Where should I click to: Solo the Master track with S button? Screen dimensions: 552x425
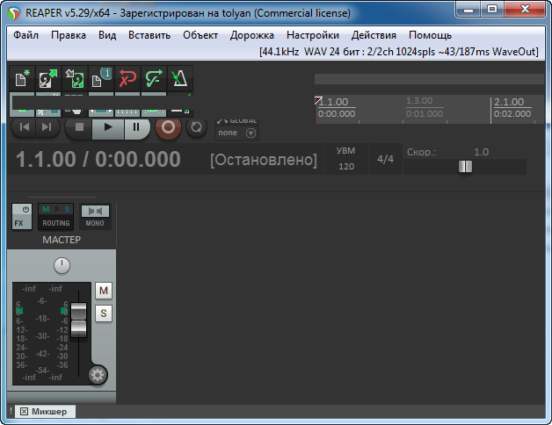click(x=104, y=313)
